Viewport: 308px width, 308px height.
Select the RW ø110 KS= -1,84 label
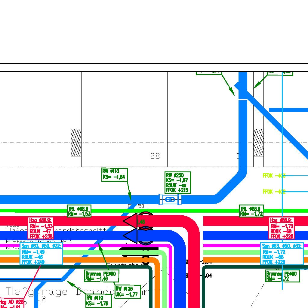(x=114, y=174)
